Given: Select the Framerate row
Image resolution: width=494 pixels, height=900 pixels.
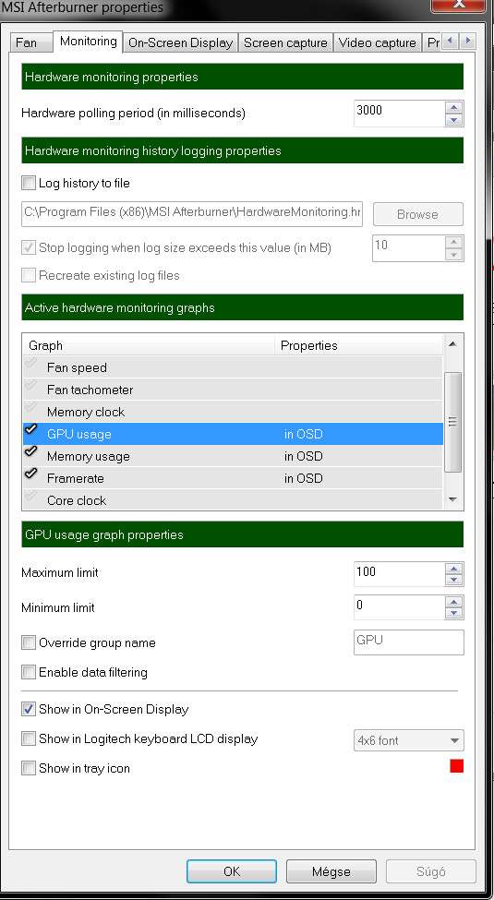Looking at the screenshot, I should pos(233,478).
